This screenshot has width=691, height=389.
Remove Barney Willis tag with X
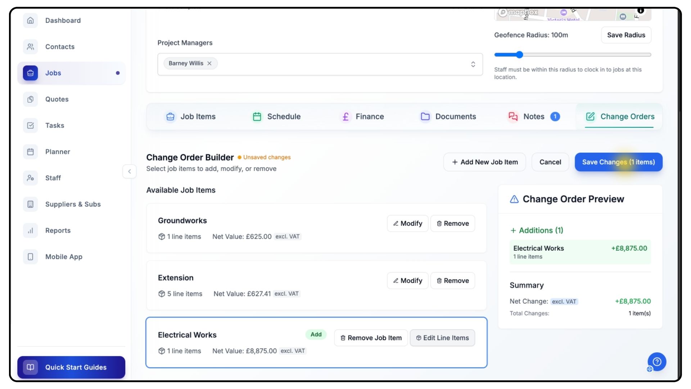coord(209,63)
